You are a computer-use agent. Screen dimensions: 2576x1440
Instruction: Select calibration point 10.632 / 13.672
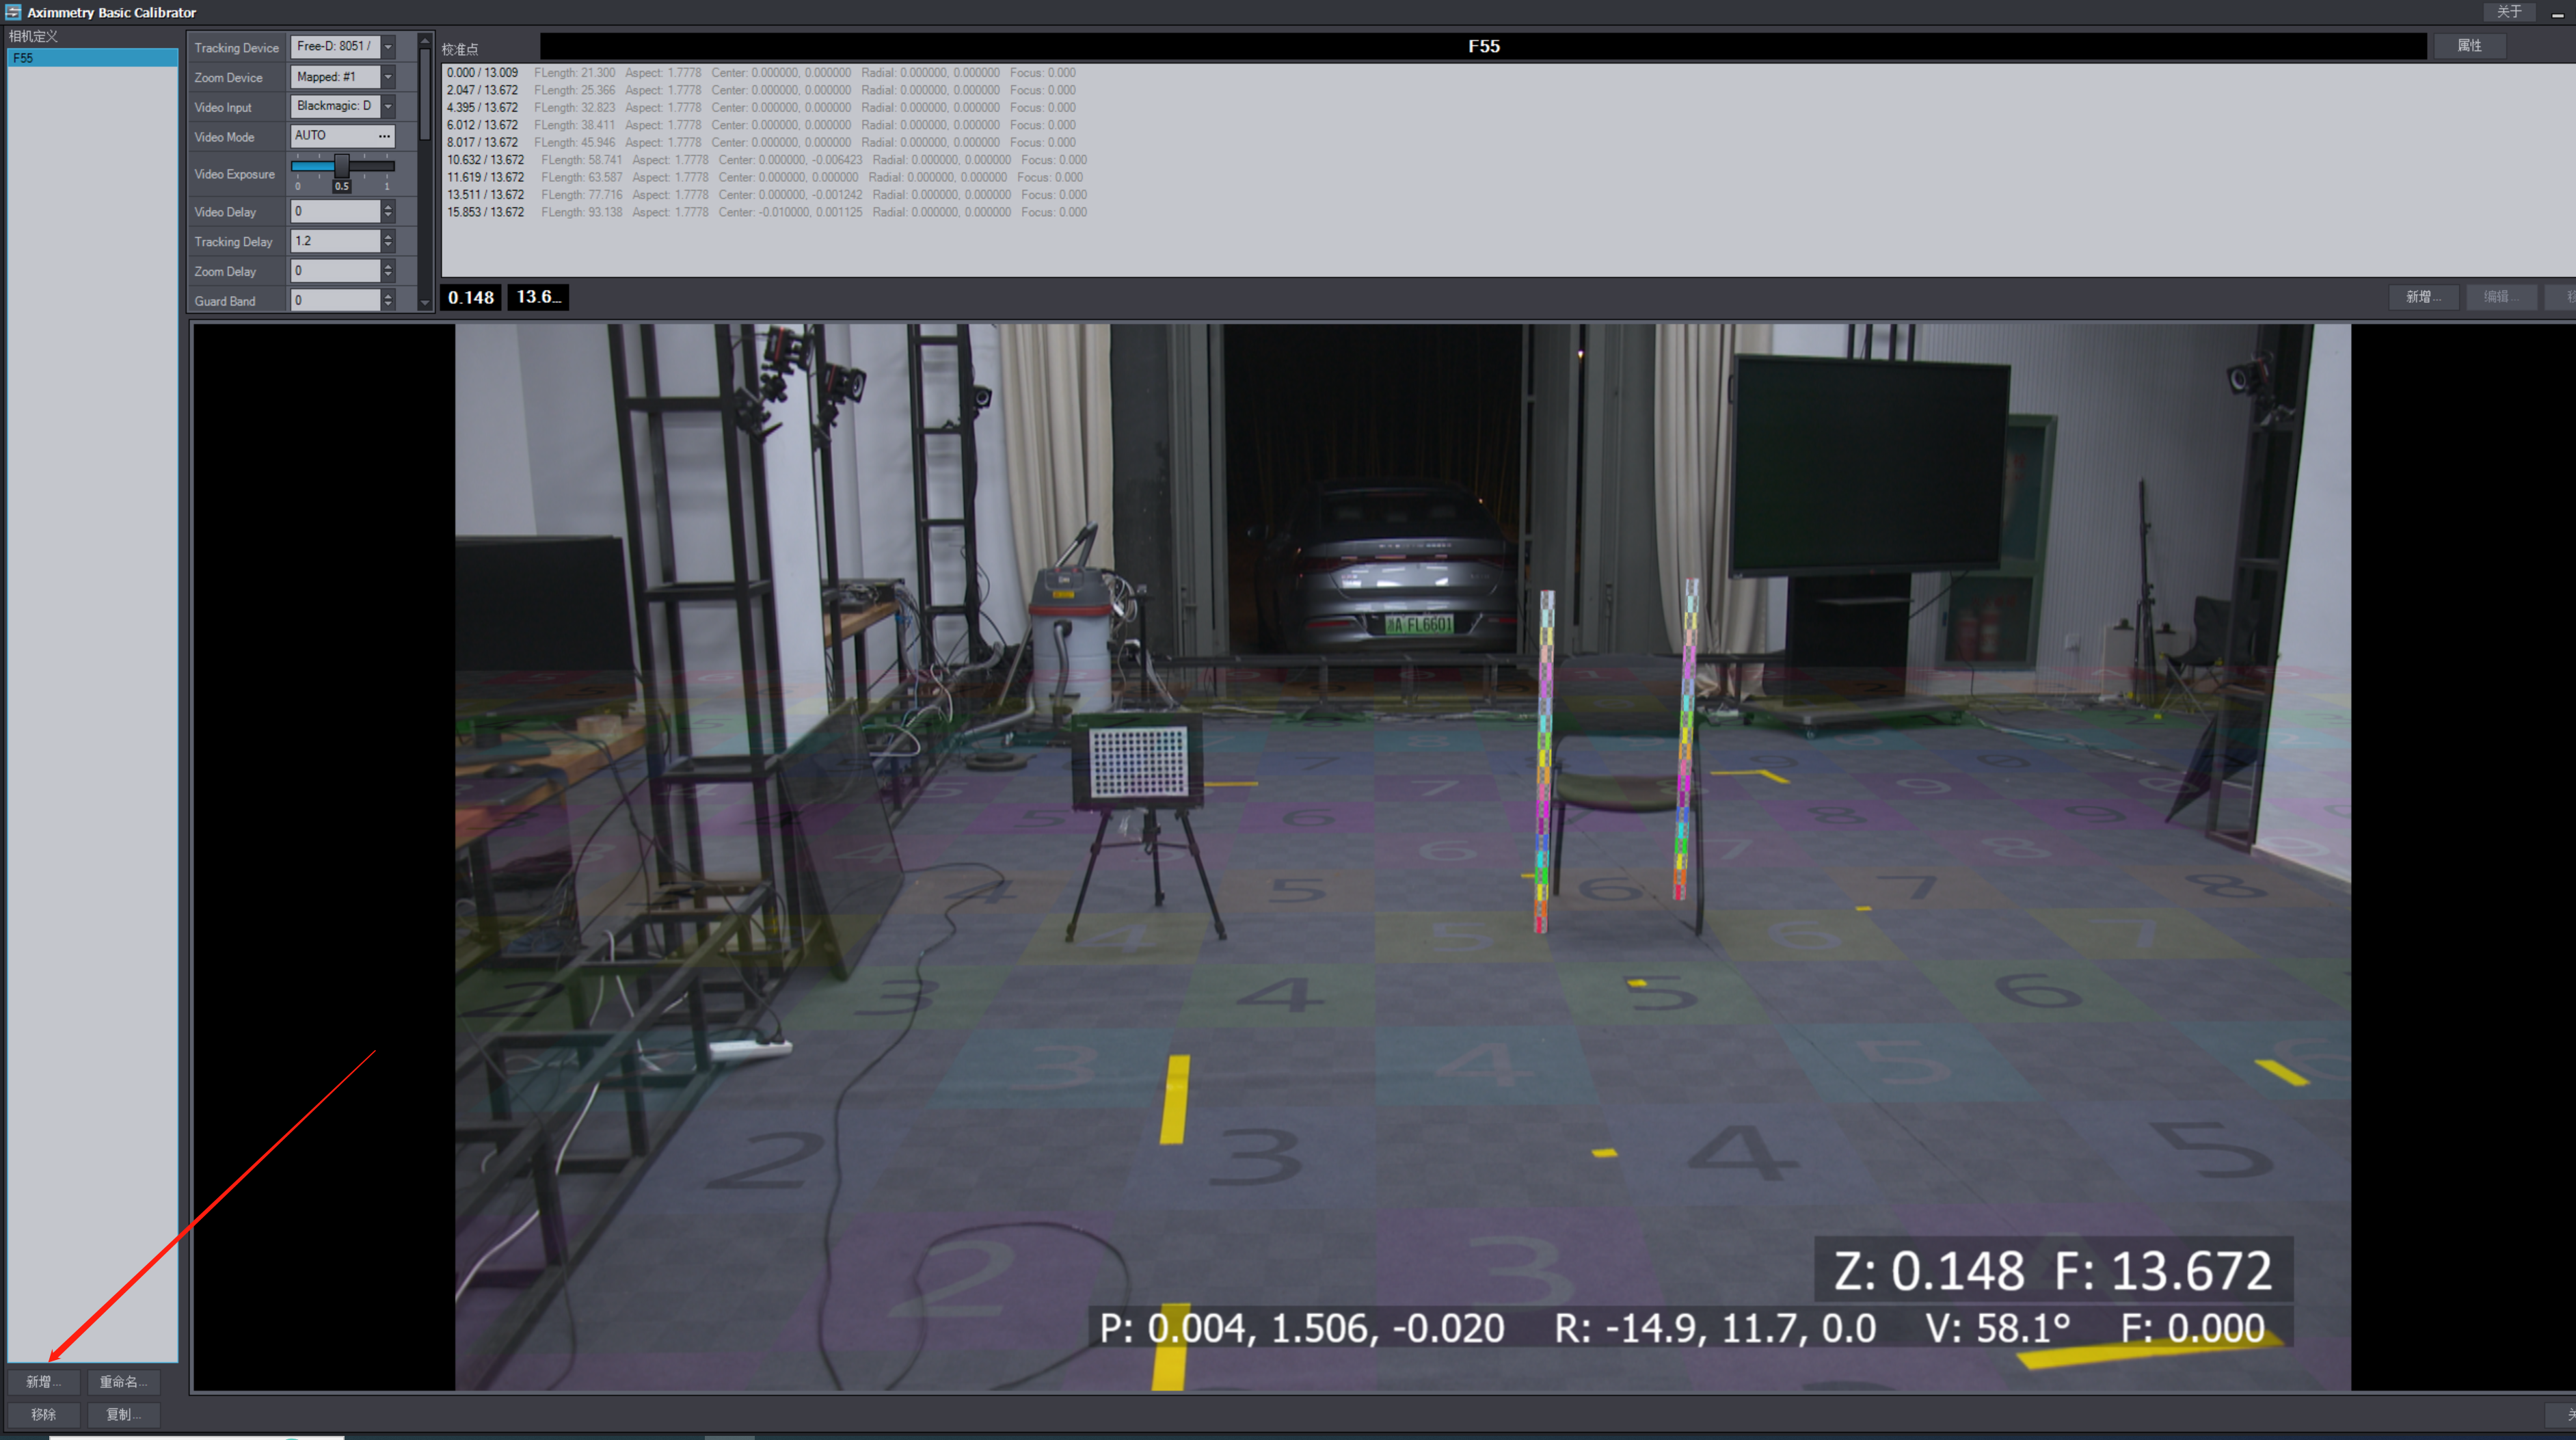pos(485,160)
